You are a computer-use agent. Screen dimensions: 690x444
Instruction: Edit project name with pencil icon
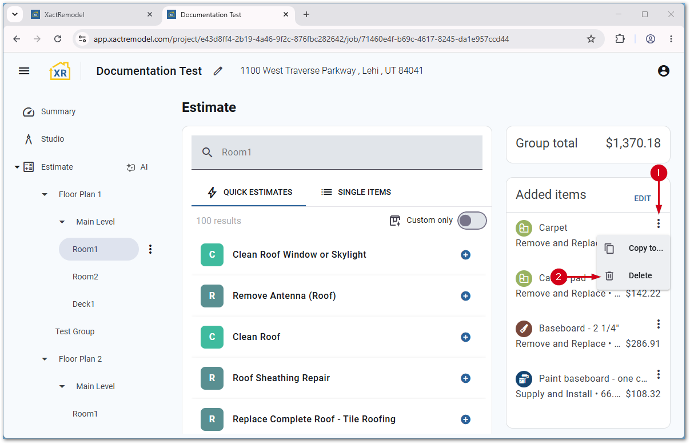tap(218, 71)
